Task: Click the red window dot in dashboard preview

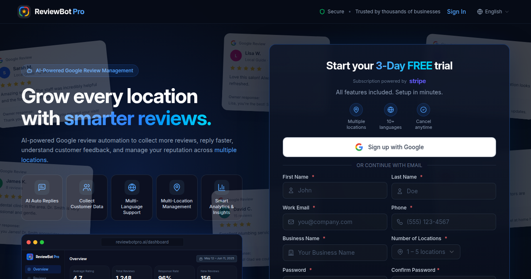Action: (x=29, y=242)
